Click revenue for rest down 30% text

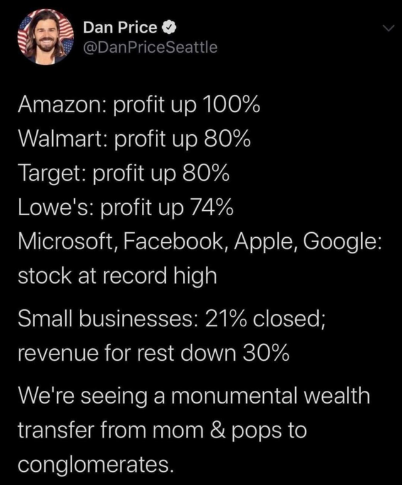154,353
